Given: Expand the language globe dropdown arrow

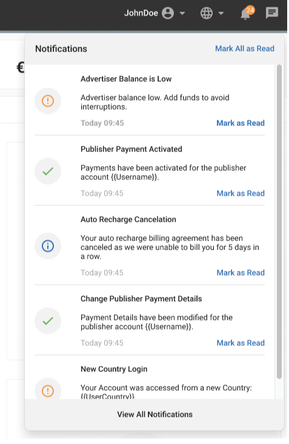Looking at the screenshot, I should [221, 13].
